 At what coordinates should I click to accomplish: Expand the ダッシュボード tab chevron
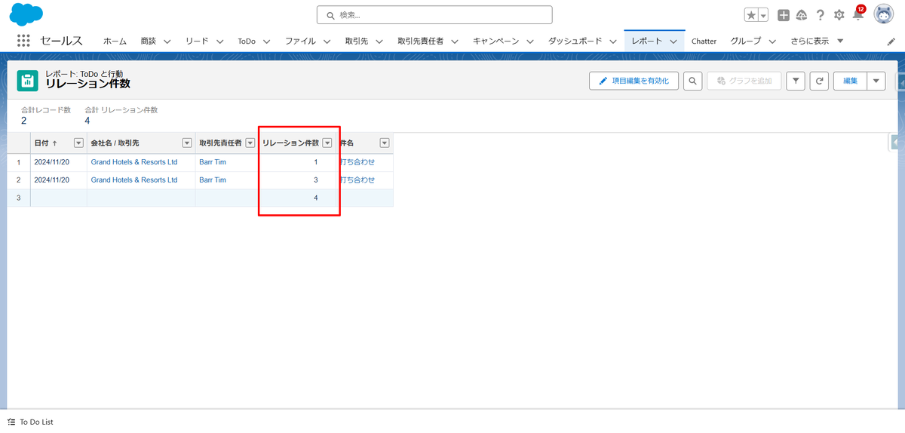(613, 41)
